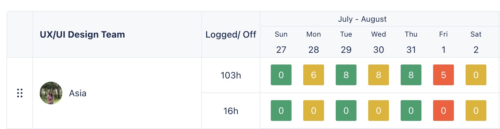Screen dimensions: 500x129
Task: Select the UX/UI Design Team header
Action: pos(82,35)
